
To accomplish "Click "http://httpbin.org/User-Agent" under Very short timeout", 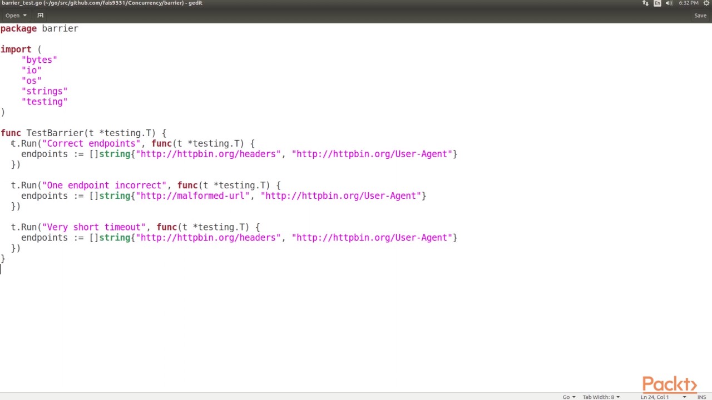I will click(372, 237).
